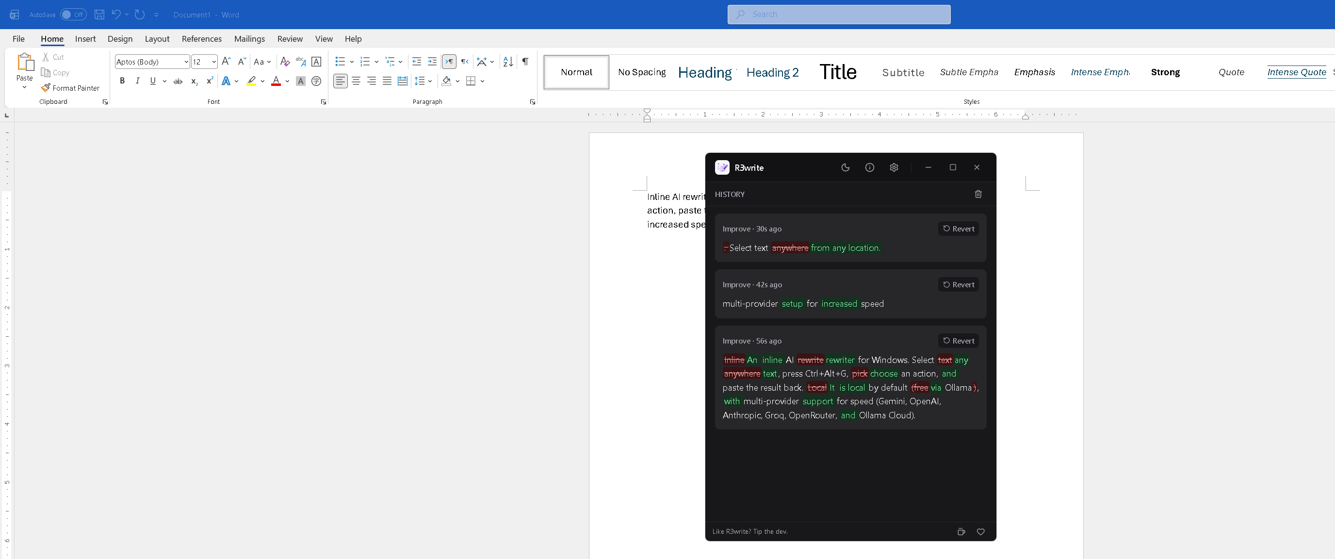This screenshot has width=1335, height=559.
Task: Switch to the References tab
Action: tap(202, 39)
